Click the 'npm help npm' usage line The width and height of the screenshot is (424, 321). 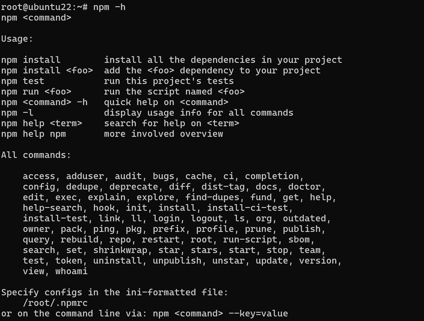112,134
